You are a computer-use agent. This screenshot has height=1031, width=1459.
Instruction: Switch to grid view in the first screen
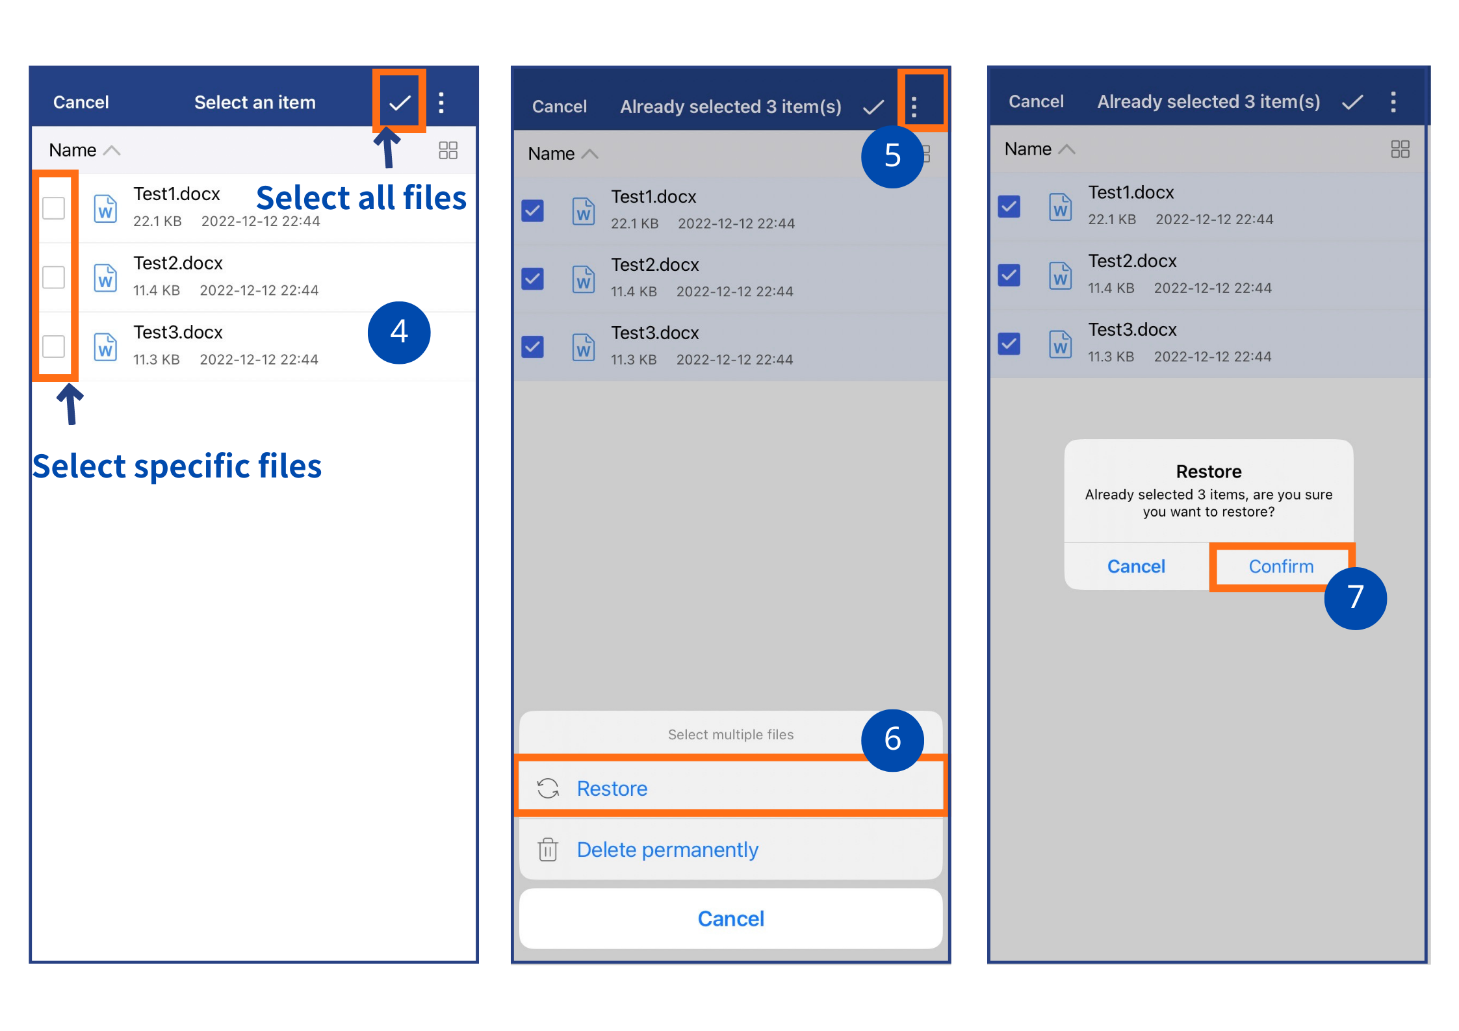pos(448,151)
